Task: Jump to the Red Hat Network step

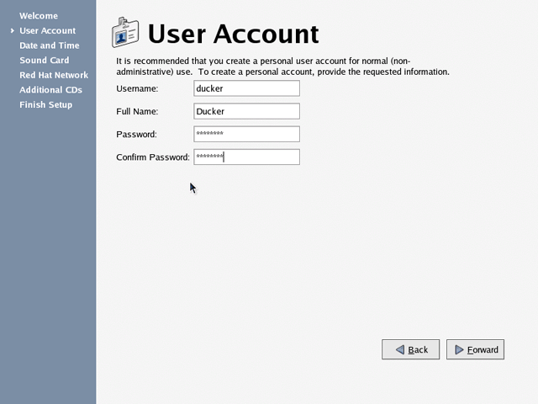Action: click(x=54, y=75)
